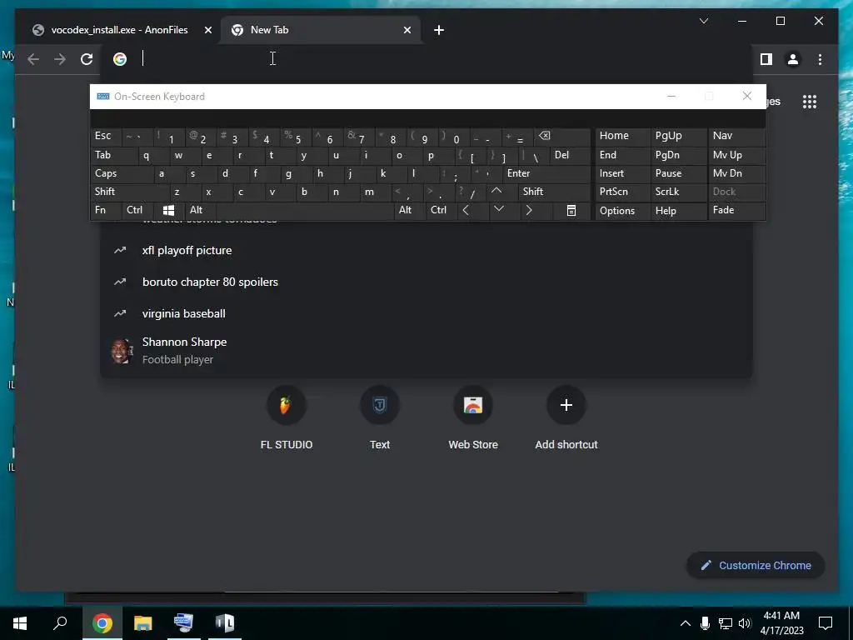Select the Shannon Sharpe suggestion
The image size is (853, 640).
tap(426, 351)
